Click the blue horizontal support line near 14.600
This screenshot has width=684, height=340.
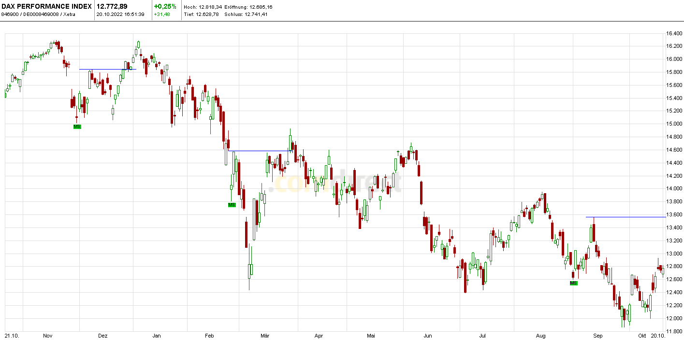click(261, 151)
